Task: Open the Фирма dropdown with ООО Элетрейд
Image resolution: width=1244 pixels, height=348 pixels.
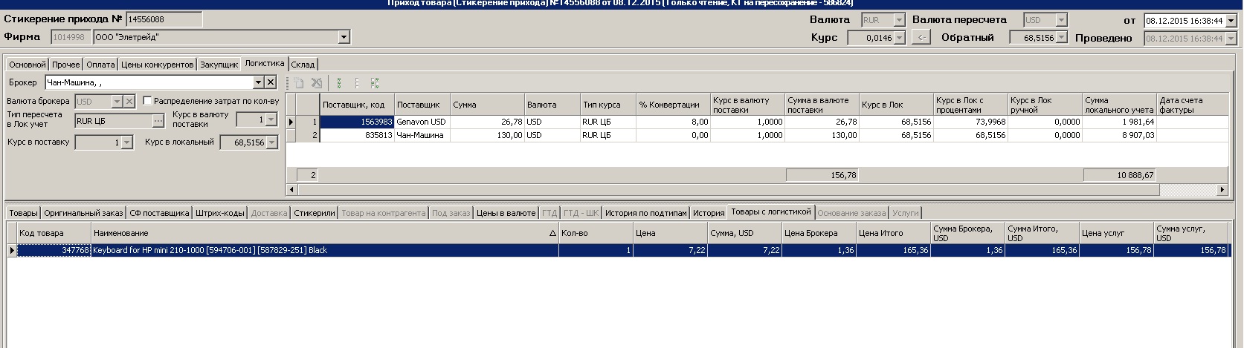Action: point(344,37)
